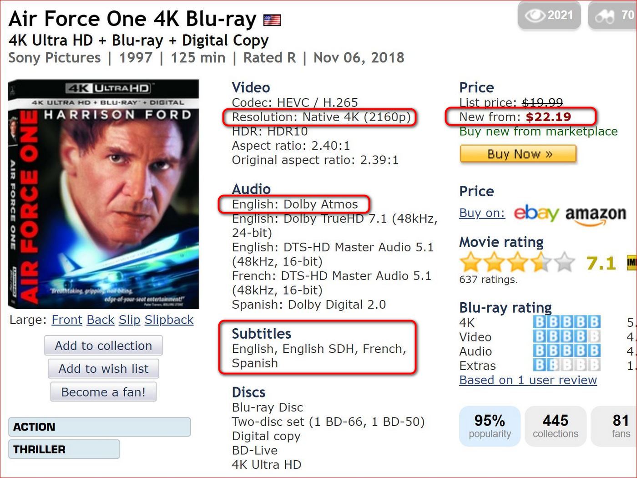This screenshot has width=637, height=478.
Task: Open the Slipback cover link
Action: (169, 320)
